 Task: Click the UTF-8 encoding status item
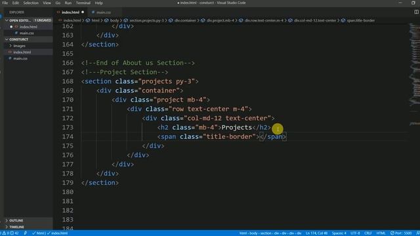[355, 233]
